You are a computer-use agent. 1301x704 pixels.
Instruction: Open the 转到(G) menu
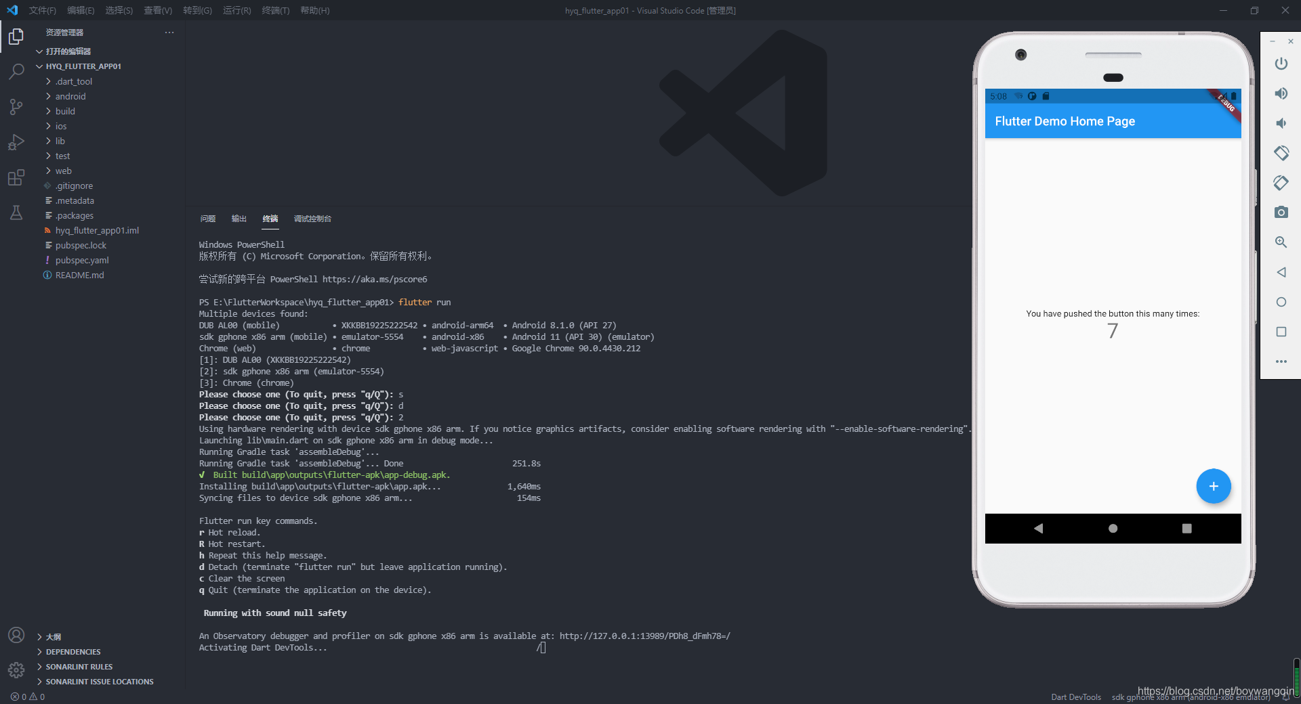[x=197, y=10]
